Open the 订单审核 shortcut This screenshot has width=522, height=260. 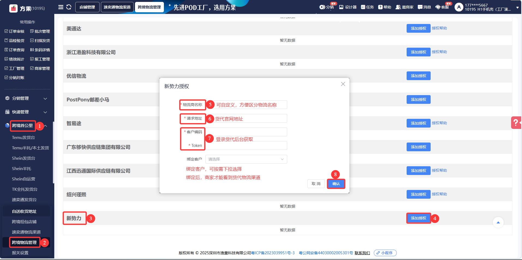pyautogui.click(x=15, y=31)
